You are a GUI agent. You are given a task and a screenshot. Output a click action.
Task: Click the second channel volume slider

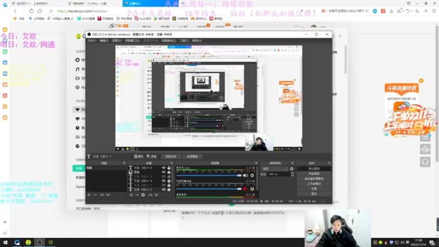click(x=209, y=189)
